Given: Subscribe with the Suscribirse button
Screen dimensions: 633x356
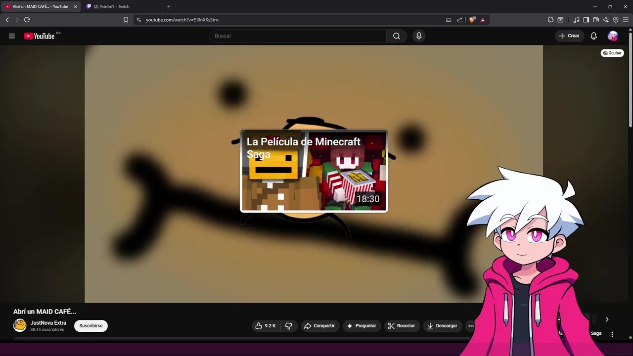Looking at the screenshot, I should pos(91,326).
